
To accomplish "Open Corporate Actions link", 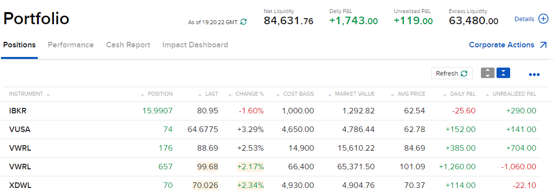I will tap(508, 45).
